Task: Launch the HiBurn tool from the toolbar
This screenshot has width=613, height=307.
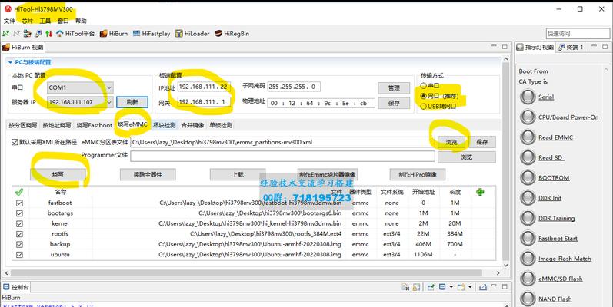Action: click(x=114, y=34)
